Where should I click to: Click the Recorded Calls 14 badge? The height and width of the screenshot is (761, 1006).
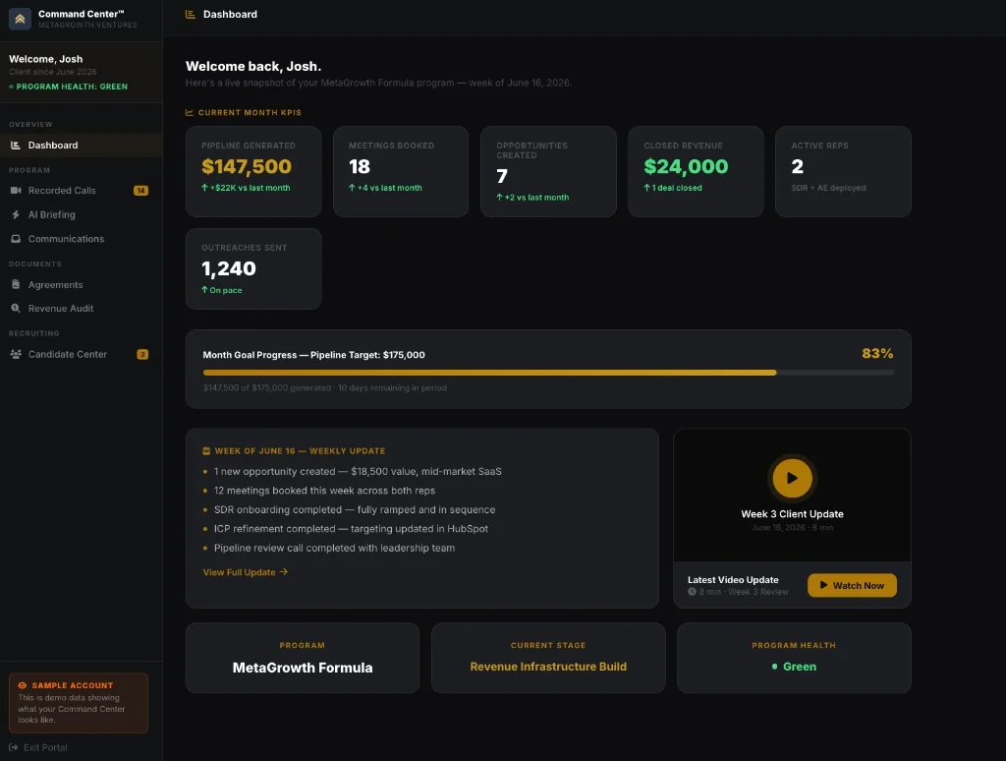(140, 191)
